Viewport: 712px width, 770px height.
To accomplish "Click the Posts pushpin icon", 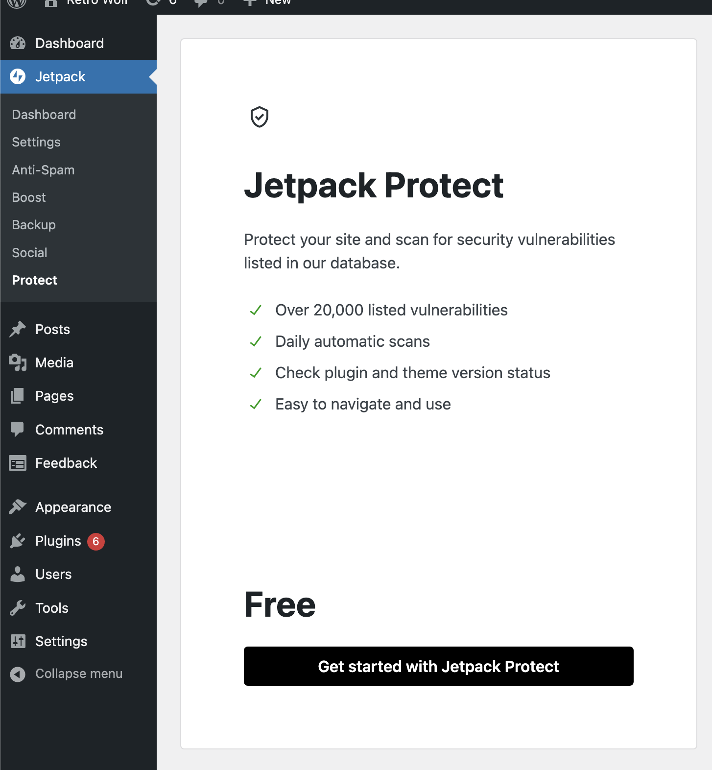I will tap(18, 329).
